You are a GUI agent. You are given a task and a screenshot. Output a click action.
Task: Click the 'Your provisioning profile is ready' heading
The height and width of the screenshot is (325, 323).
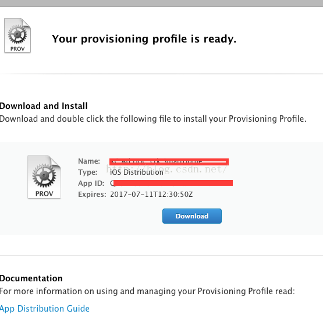click(144, 39)
